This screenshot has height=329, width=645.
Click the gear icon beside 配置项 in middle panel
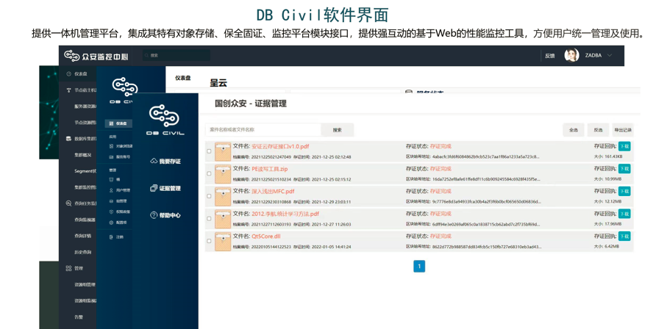click(x=111, y=223)
